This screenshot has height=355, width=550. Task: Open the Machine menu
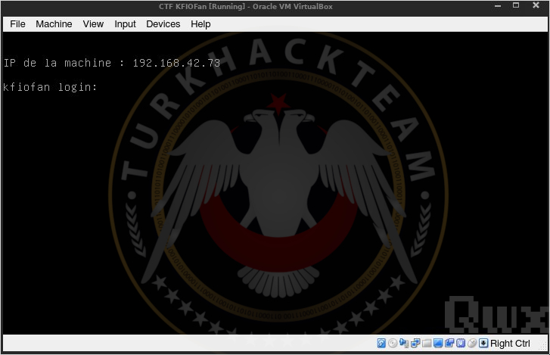pos(54,24)
